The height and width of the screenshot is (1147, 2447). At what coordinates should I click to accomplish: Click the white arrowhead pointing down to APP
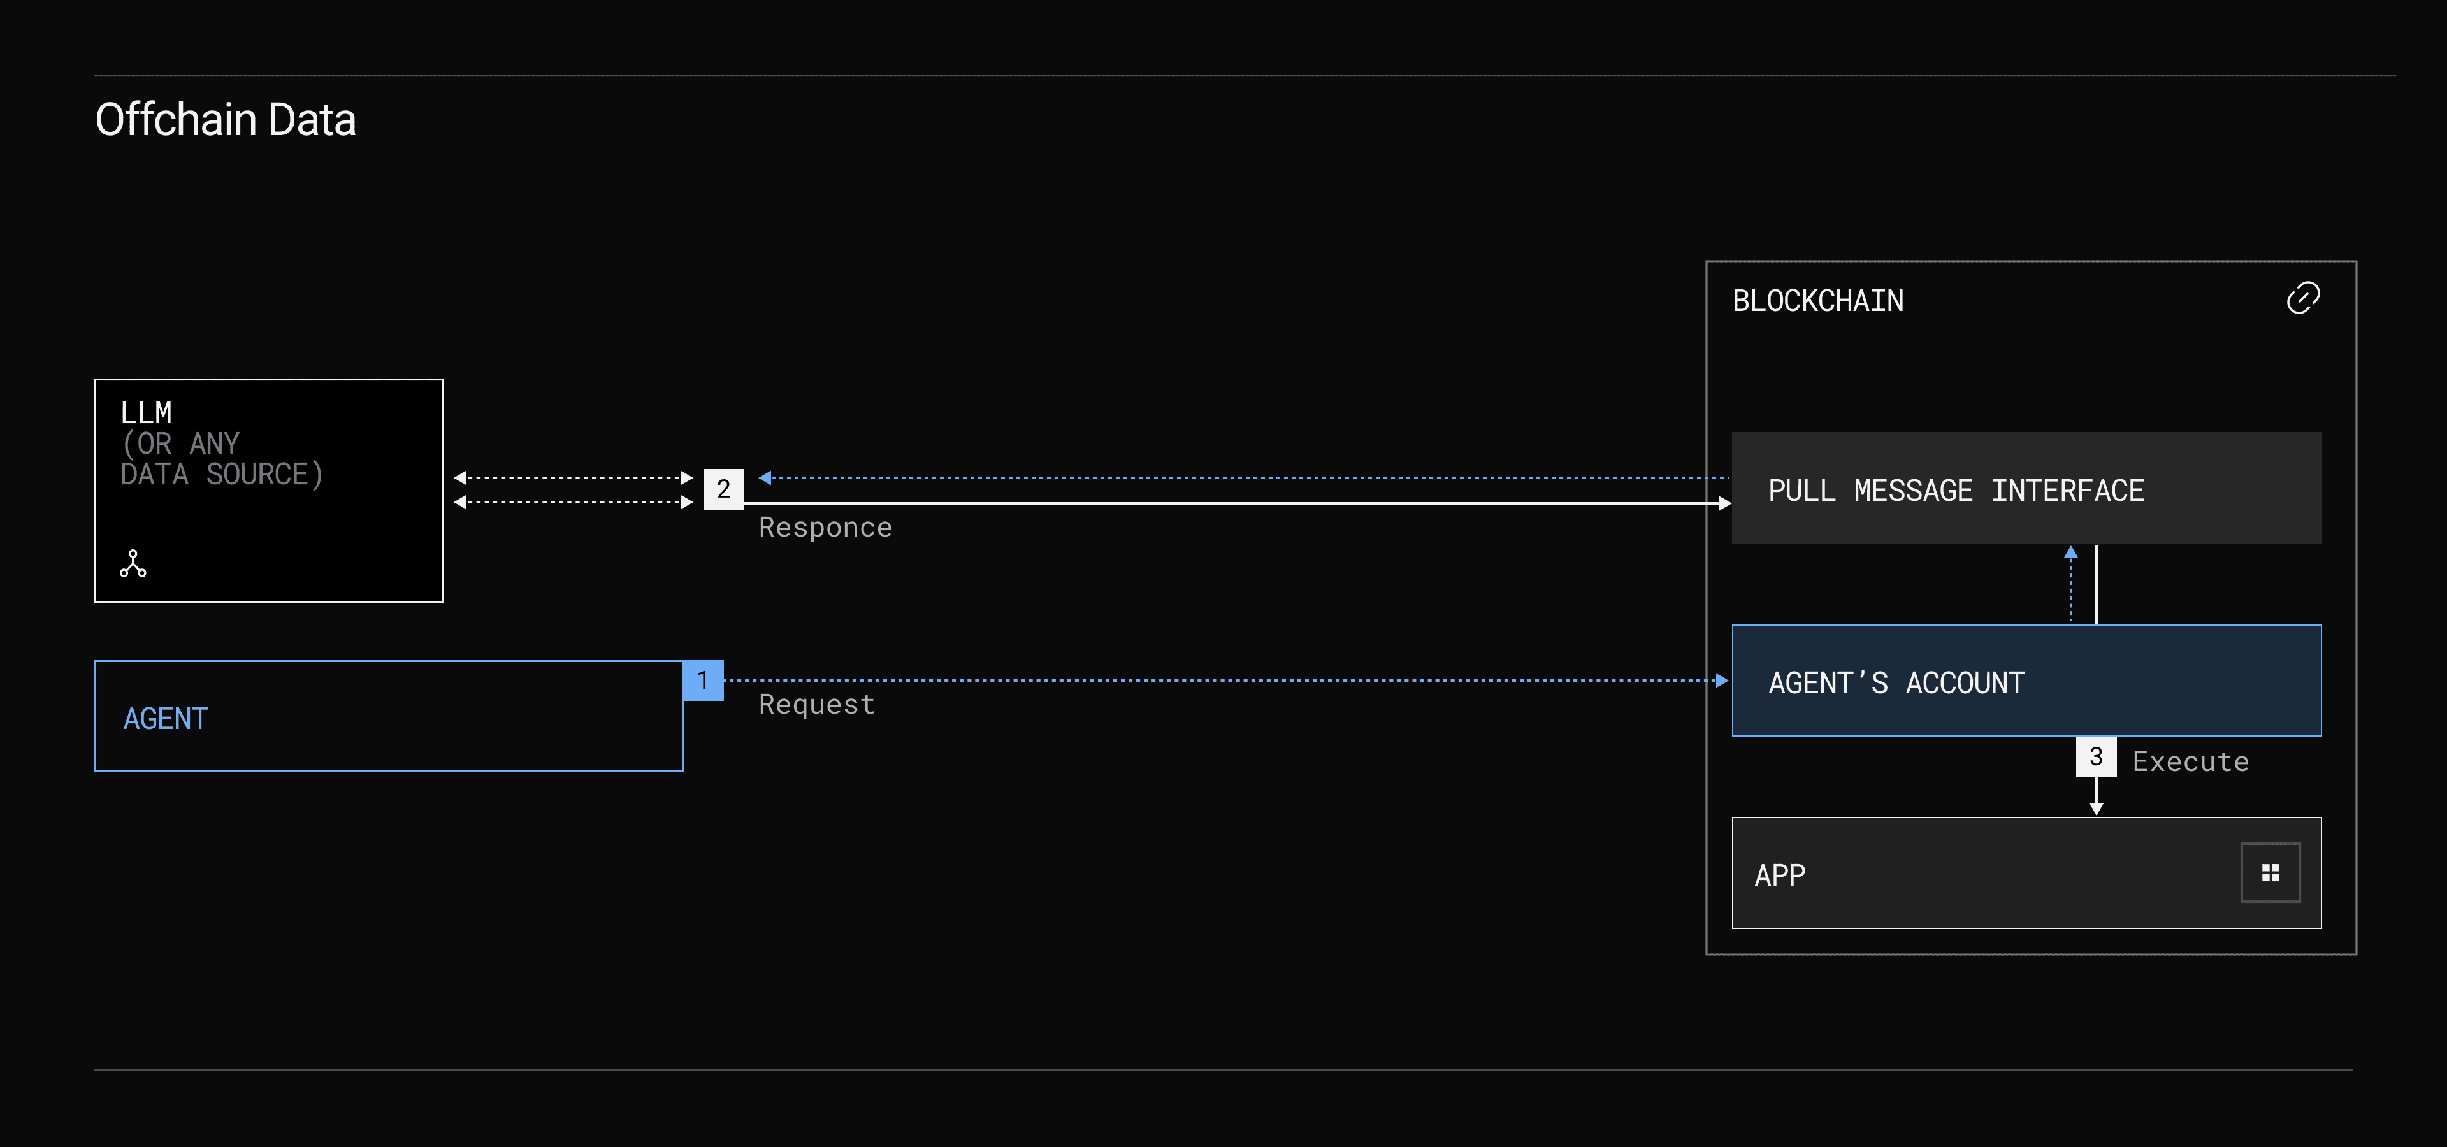click(x=2095, y=808)
